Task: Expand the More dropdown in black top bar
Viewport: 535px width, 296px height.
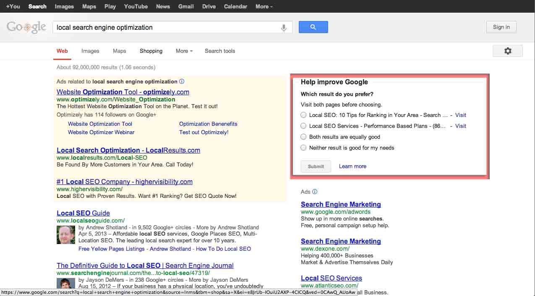Action: 264,6
